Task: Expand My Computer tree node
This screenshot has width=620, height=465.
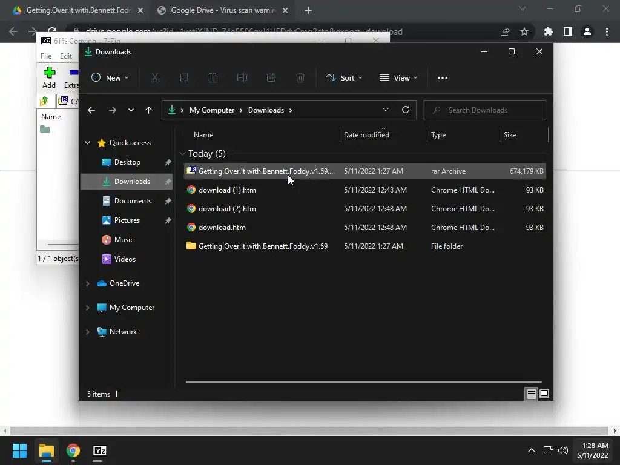Action: [88, 308]
